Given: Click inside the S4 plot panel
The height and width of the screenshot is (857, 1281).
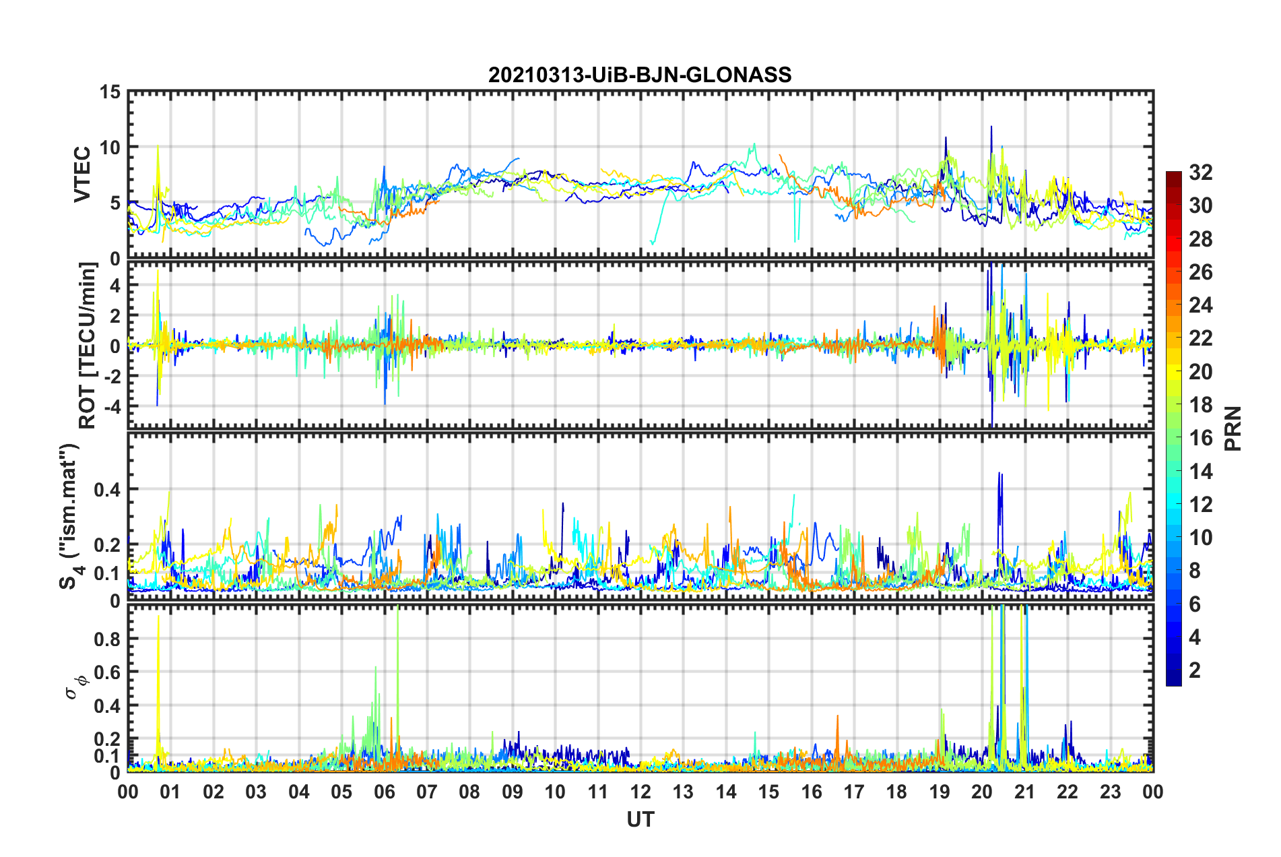Looking at the screenshot, I should pos(640,517).
